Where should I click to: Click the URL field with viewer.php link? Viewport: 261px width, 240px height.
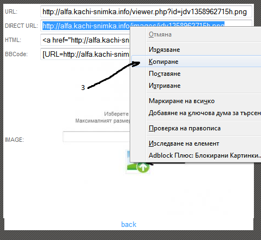[x=146, y=12]
